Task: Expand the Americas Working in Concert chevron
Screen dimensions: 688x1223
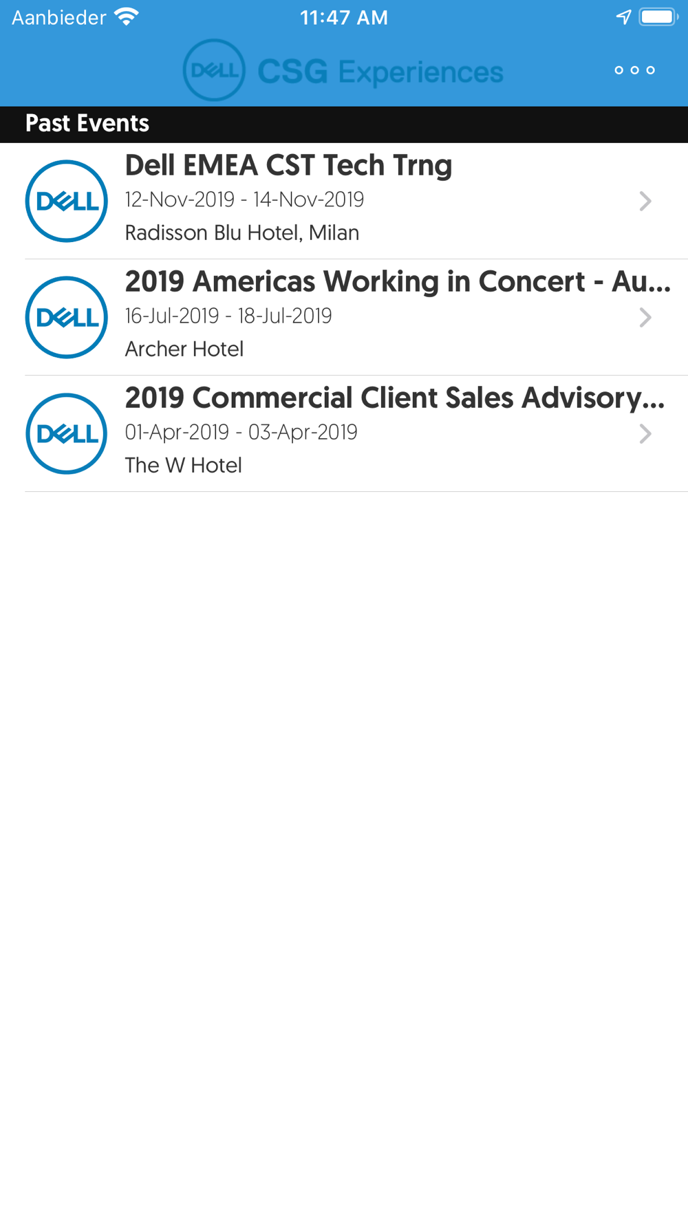Action: (x=645, y=317)
